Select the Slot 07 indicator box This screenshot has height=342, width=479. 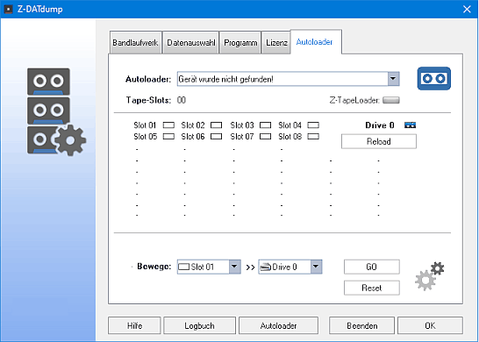pos(265,136)
